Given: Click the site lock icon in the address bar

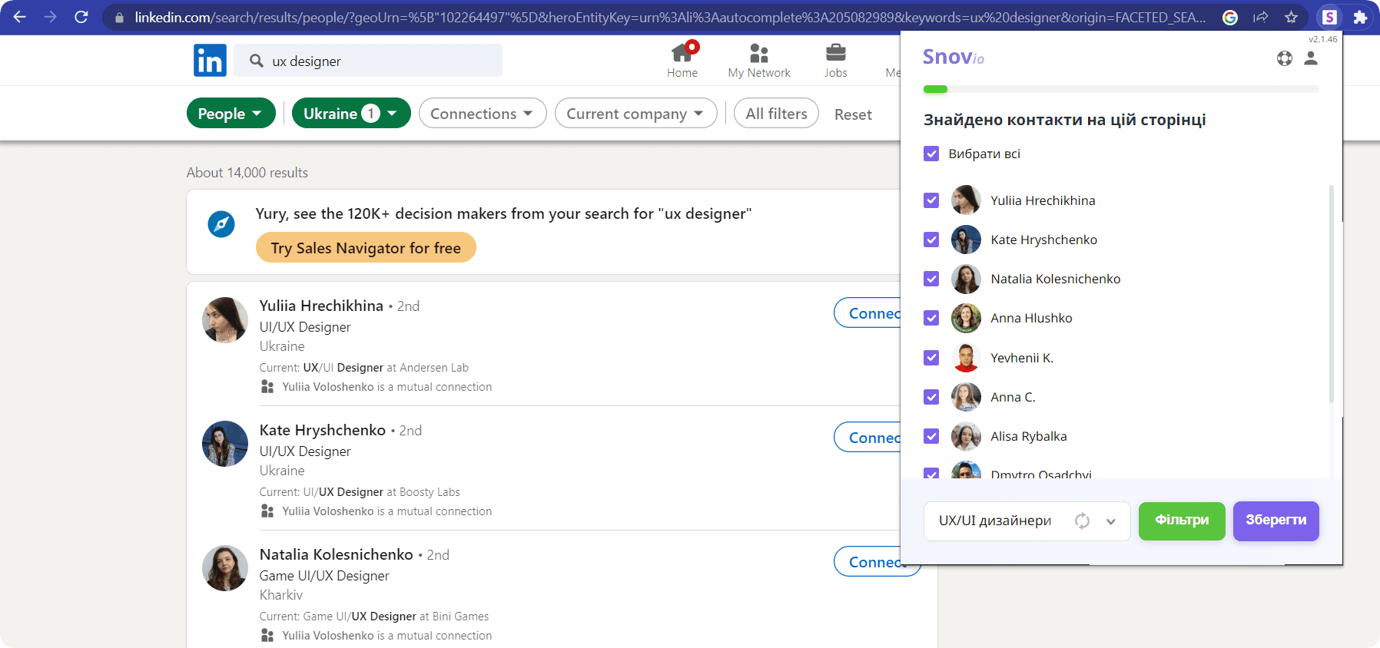Looking at the screenshot, I should tap(119, 17).
